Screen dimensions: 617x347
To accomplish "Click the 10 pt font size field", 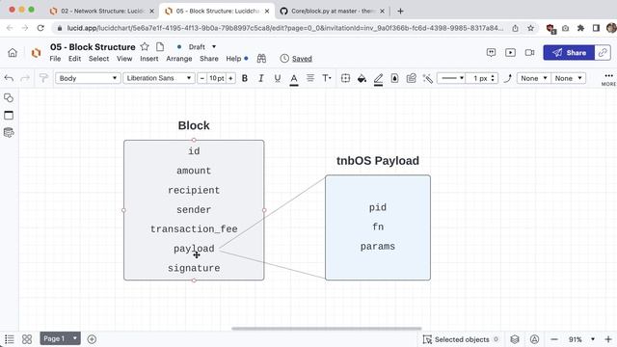I will tap(216, 78).
